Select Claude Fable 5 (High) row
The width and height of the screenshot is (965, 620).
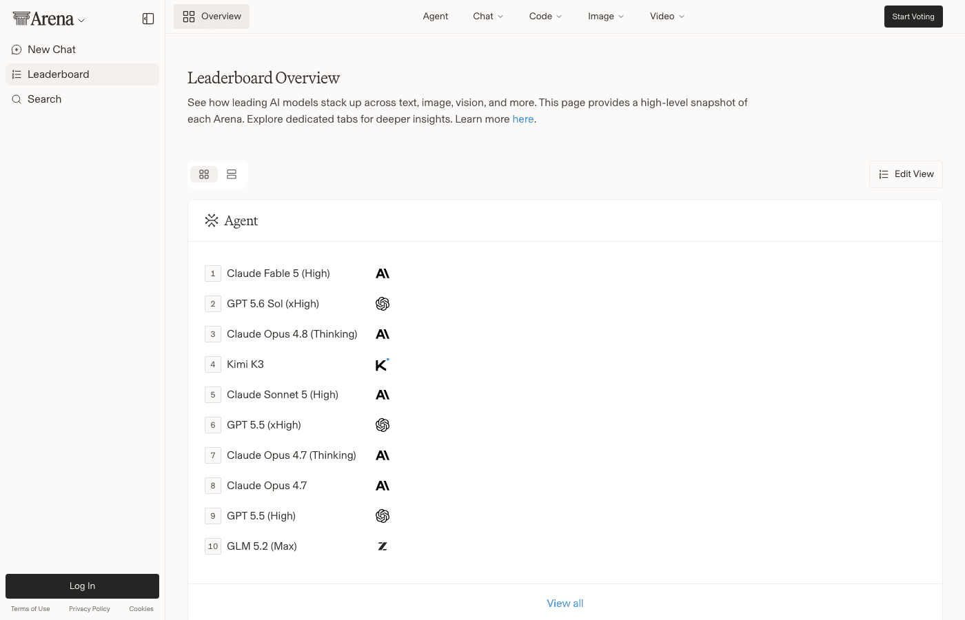[278, 273]
